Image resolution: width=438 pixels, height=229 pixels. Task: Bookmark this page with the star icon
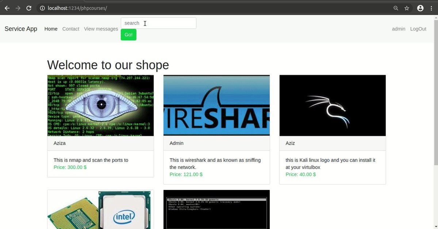407,8
